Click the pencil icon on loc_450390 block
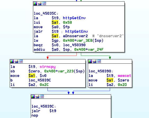 (x=95, y=62)
